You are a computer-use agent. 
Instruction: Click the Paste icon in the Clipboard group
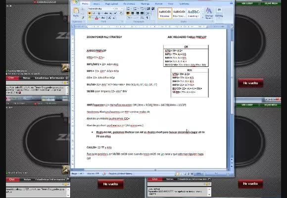[76, 12]
